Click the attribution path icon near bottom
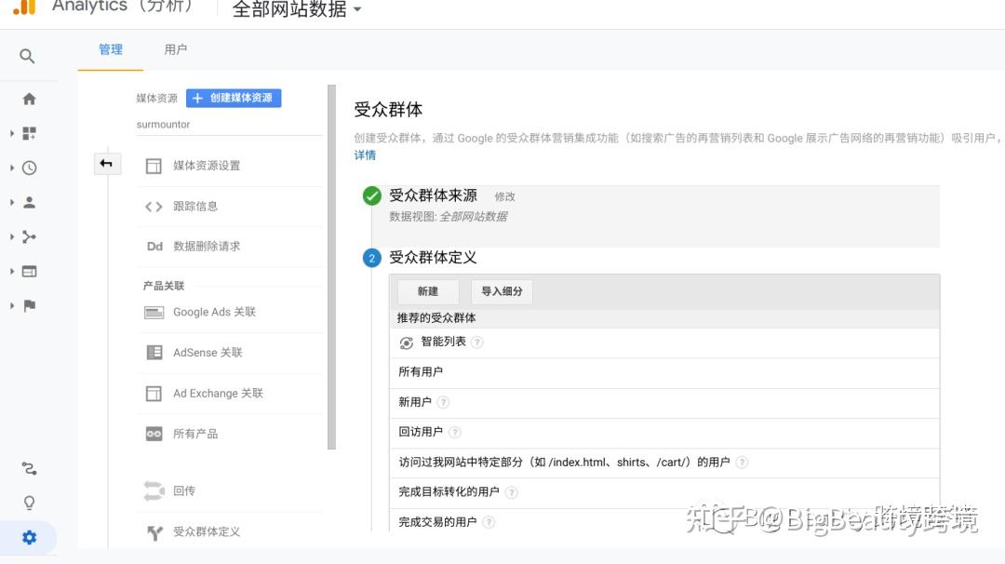 (x=29, y=468)
